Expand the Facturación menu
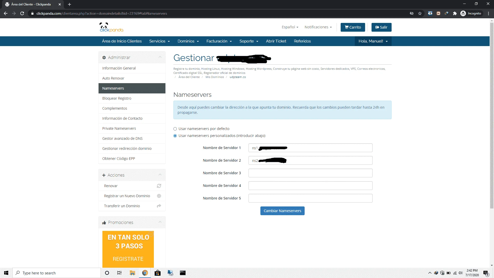This screenshot has width=494, height=278. pyautogui.click(x=219, y=41)
